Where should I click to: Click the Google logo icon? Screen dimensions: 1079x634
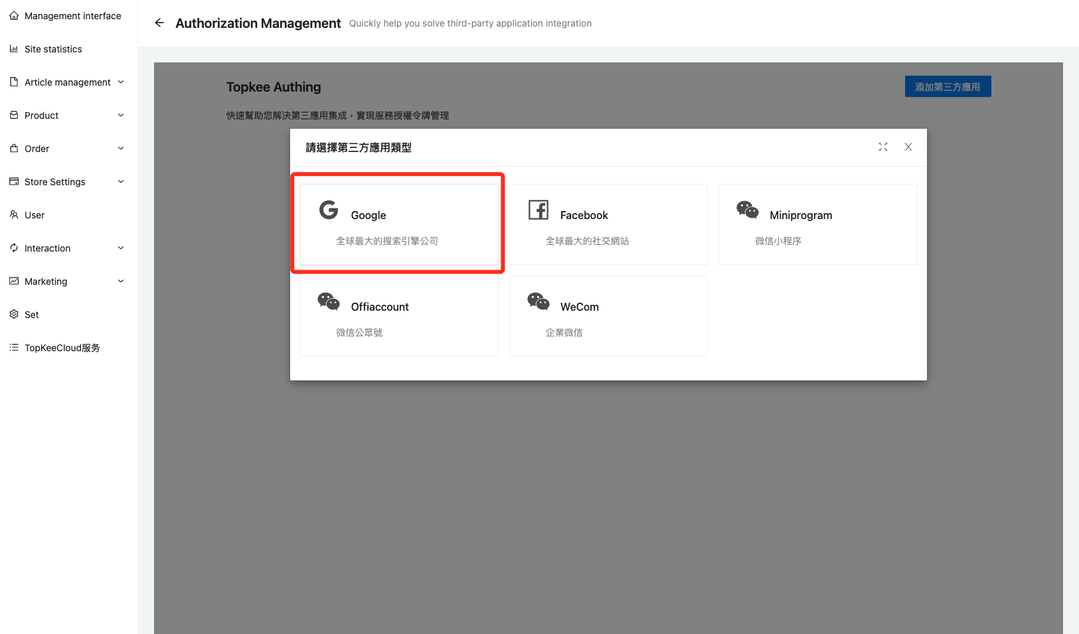329,210
